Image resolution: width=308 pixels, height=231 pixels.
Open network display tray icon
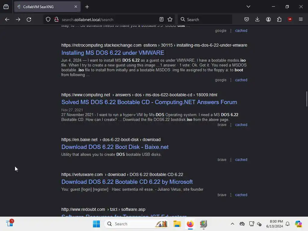tap(252, 224)
